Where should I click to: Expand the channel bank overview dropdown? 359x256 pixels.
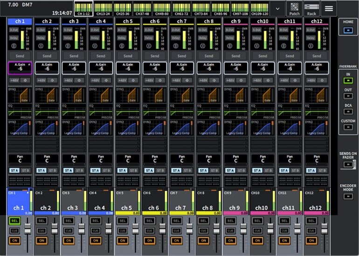pyautogui.click(x=277, y=9)
